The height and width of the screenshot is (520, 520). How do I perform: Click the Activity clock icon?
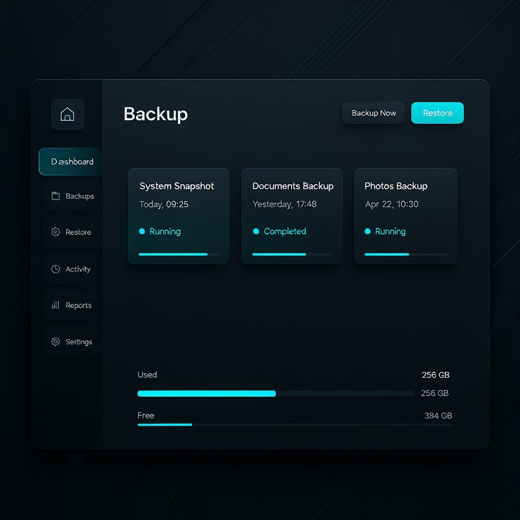[56, 269]
